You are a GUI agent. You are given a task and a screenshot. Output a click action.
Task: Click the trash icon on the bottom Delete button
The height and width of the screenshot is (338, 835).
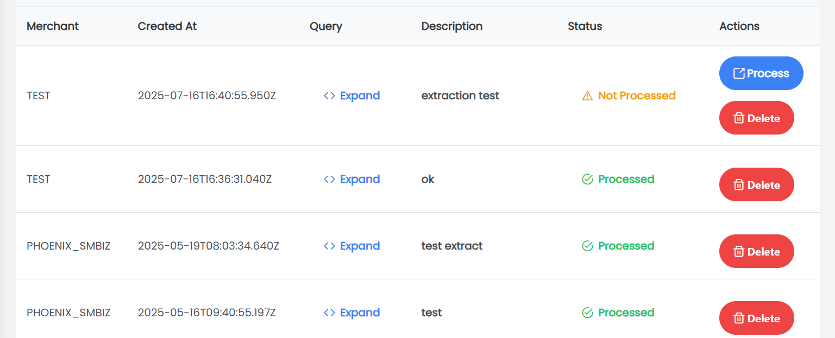coord(739,318)
